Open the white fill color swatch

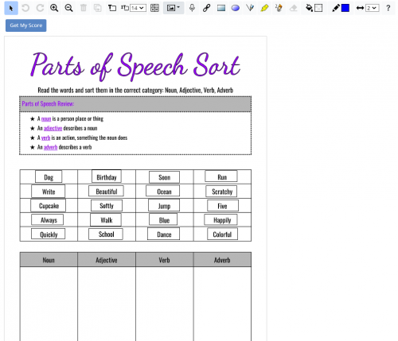(x=318, y=8)
